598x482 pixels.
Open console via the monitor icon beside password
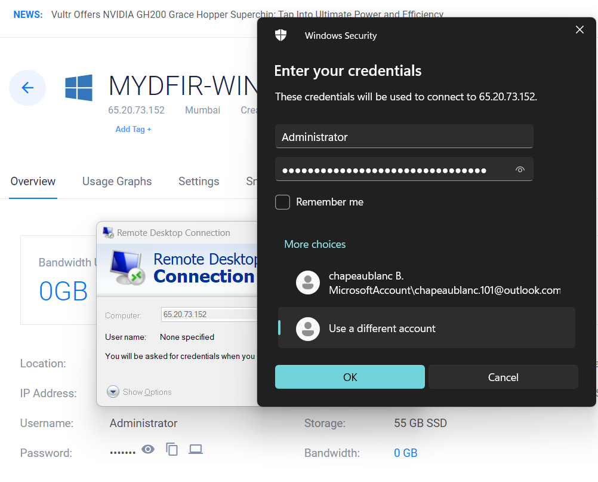point(196,449)
